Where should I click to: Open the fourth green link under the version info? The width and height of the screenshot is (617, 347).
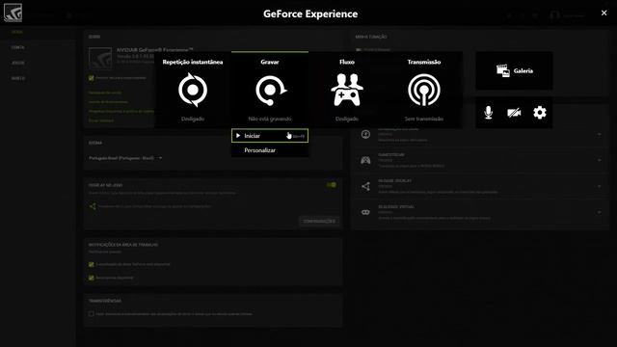(x=101, y=120)
